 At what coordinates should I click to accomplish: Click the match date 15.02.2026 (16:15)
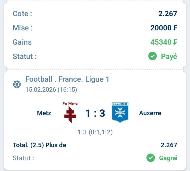[51, 90]
